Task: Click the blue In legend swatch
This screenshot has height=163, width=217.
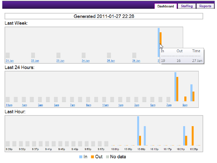Action: tap(81, 157)
